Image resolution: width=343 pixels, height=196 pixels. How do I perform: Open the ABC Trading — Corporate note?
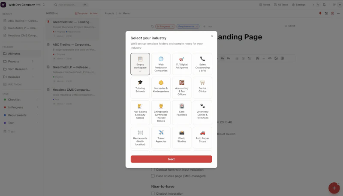tap(72, 51)
